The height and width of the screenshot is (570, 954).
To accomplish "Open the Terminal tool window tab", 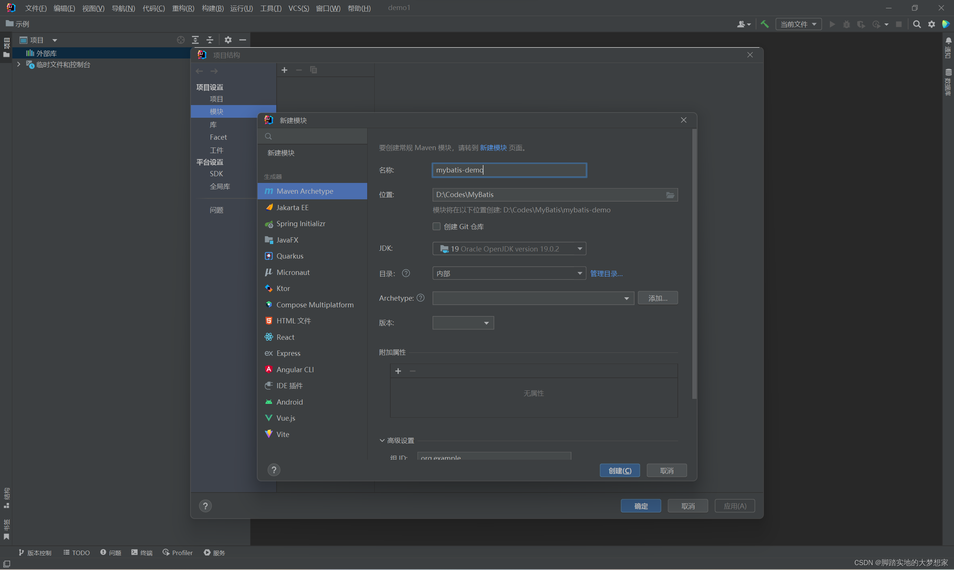I will pyautogui.click(x=142, y=552).
